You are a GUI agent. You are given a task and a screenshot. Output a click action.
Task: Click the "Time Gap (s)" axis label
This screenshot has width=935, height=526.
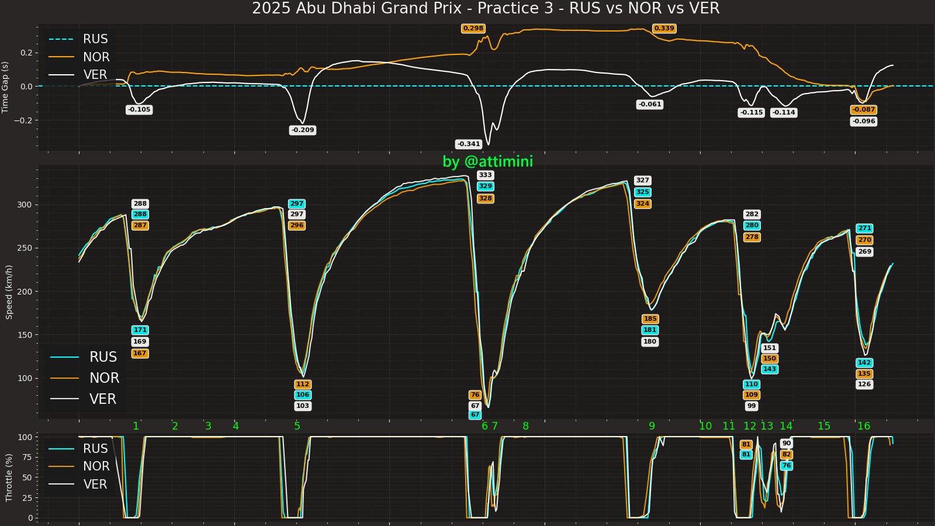(5, 87)
